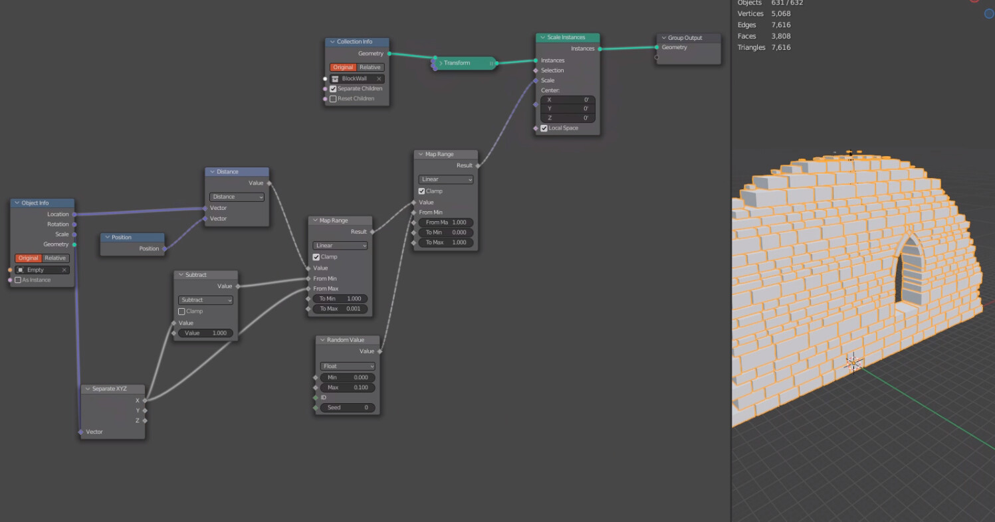Clear the Empty object with its X
Screen dimensions: 995x522
[x=64, y=270]
